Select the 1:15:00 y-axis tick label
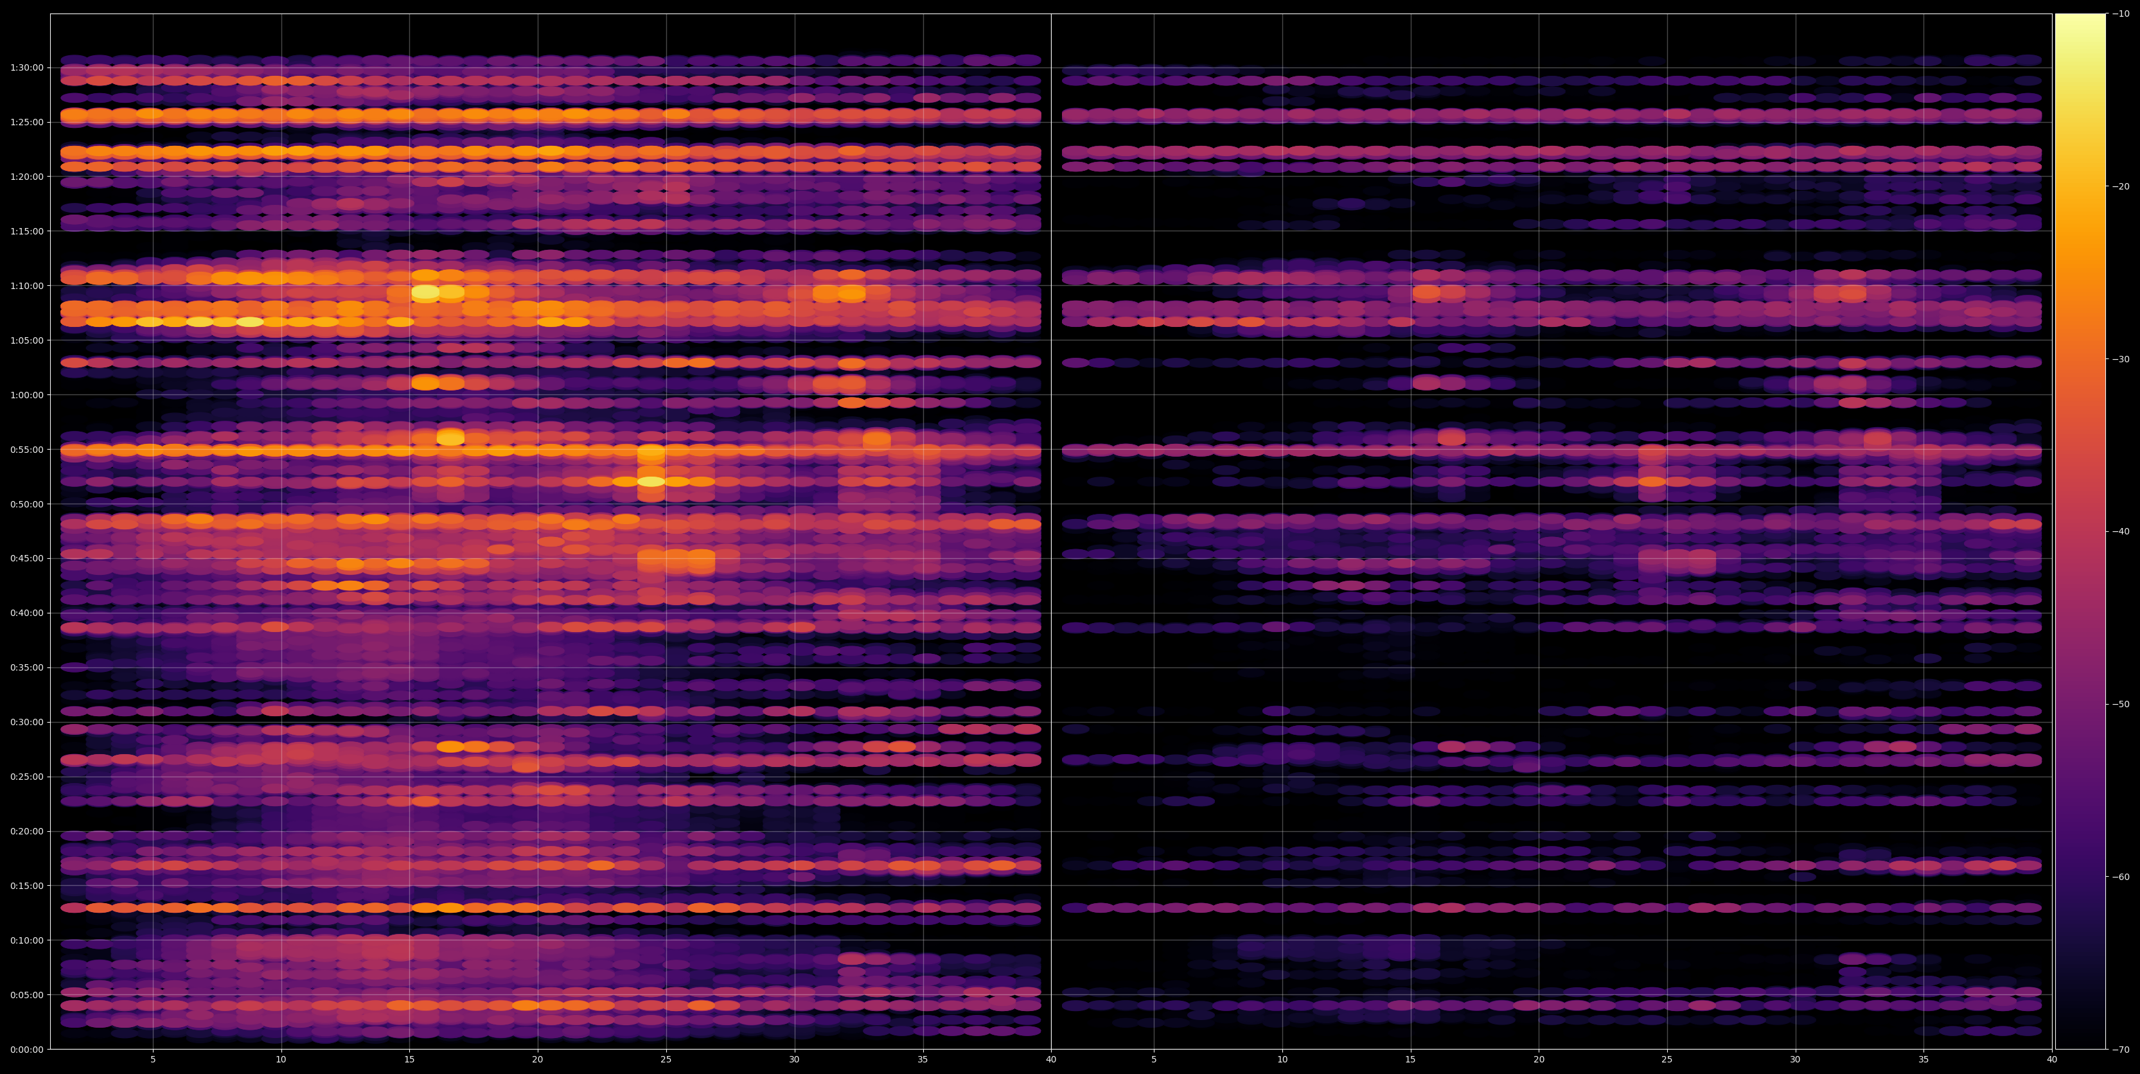 pyautogui.click(x=26, y=231)
